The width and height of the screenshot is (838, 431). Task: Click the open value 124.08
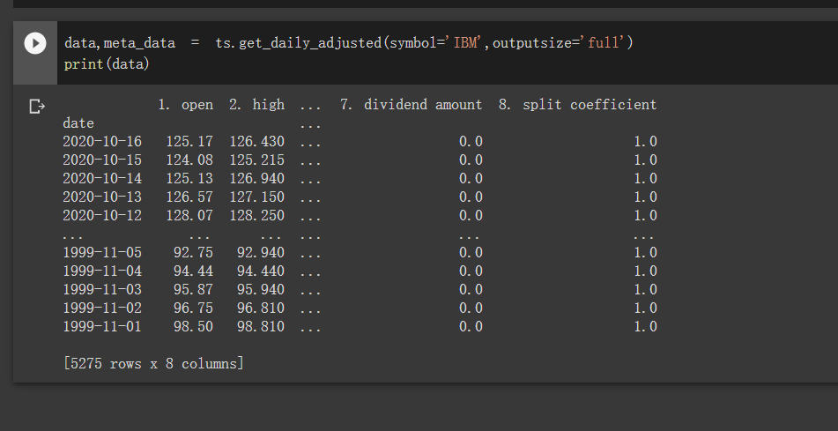click(189, 160)
